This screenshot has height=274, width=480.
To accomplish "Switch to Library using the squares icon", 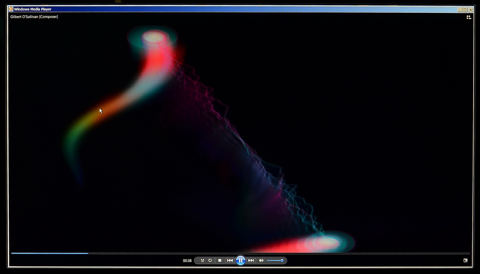I will [x=468, y=17].
